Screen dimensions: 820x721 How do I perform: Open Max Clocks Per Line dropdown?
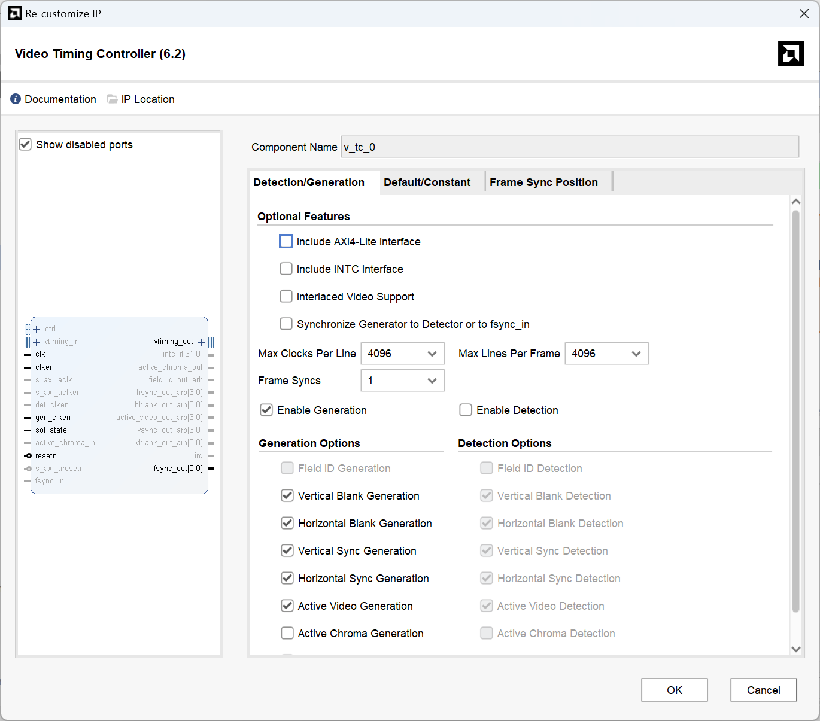click(403, 353)
